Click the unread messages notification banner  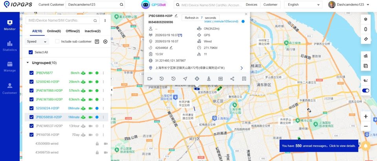tap(318, 146)
